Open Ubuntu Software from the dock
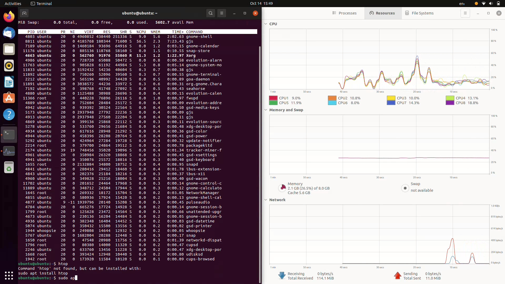This screenshot has width=505, height=284. 9,98
